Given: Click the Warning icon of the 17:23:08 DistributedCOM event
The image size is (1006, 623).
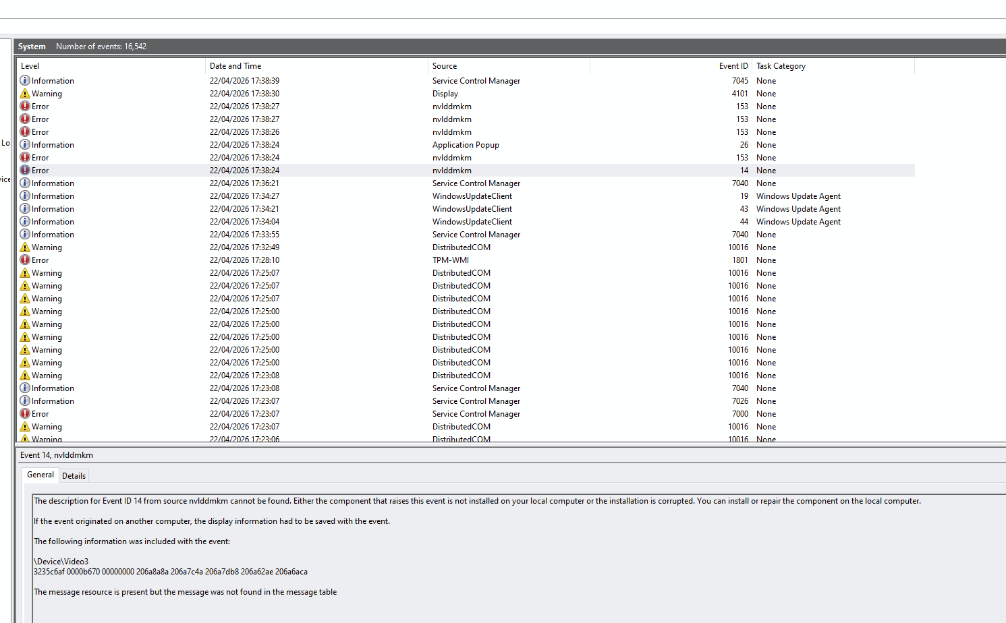Looking at the screenshot, I should click(25, 375).
